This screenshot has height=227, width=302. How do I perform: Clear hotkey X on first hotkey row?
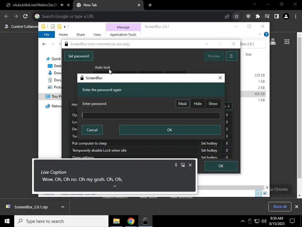pyautogui.click(x=227, y=115)
